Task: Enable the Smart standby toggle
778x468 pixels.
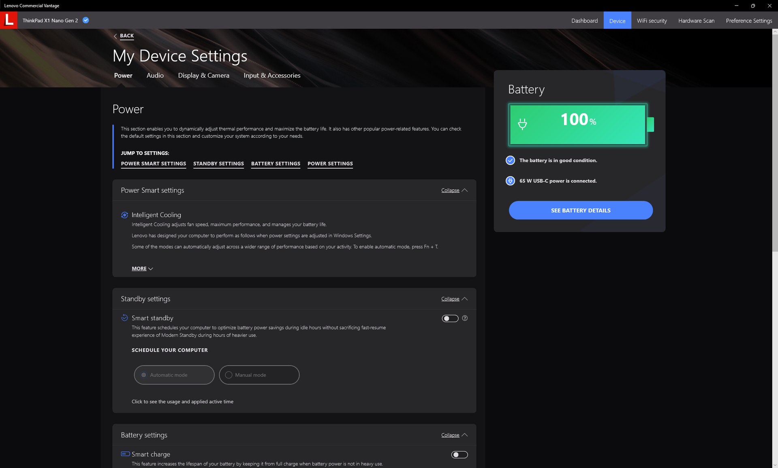Action: (x=450, y=319)
